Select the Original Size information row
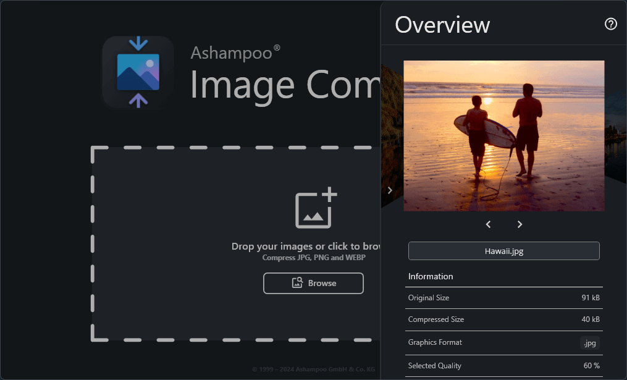The height and width of the screenshot is (380, 627). coord(503,298)
